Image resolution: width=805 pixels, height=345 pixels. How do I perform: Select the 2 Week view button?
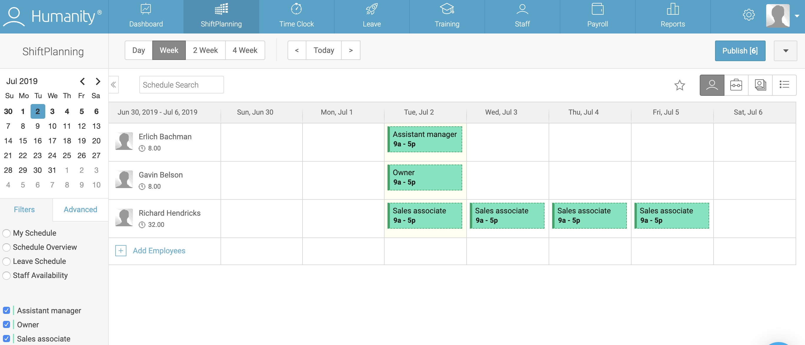205,50
